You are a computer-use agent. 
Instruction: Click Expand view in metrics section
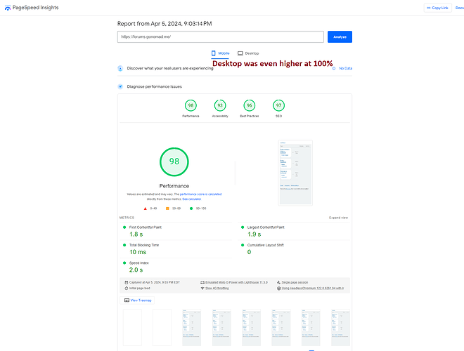click(x=339, y=218)
